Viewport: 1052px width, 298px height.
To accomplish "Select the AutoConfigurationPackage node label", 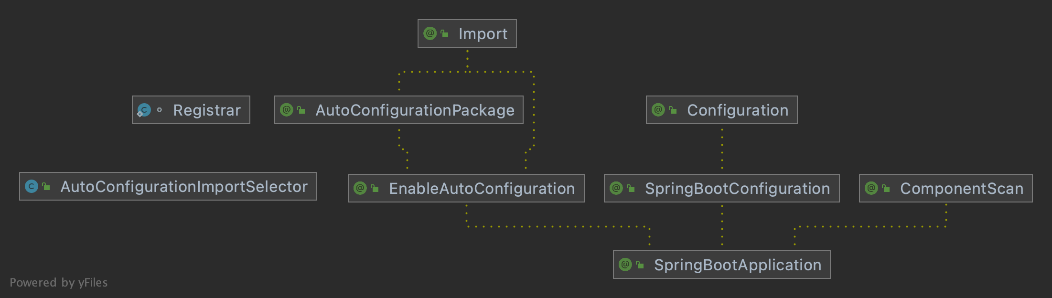I will [415, 110].
